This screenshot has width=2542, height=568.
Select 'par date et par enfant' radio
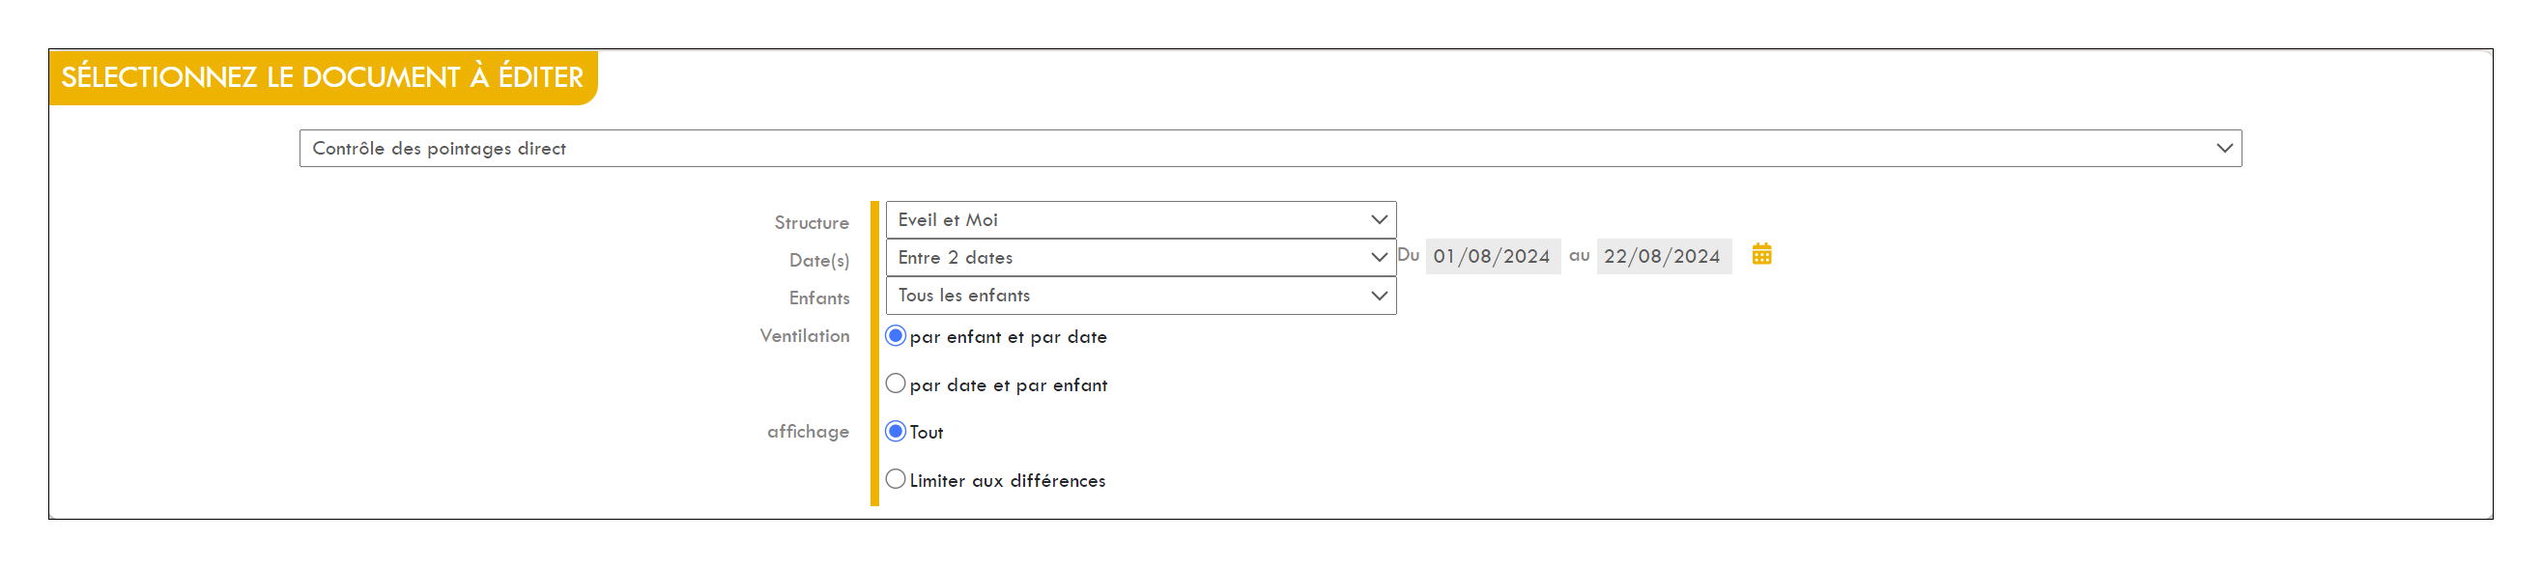tap(895, 383)
